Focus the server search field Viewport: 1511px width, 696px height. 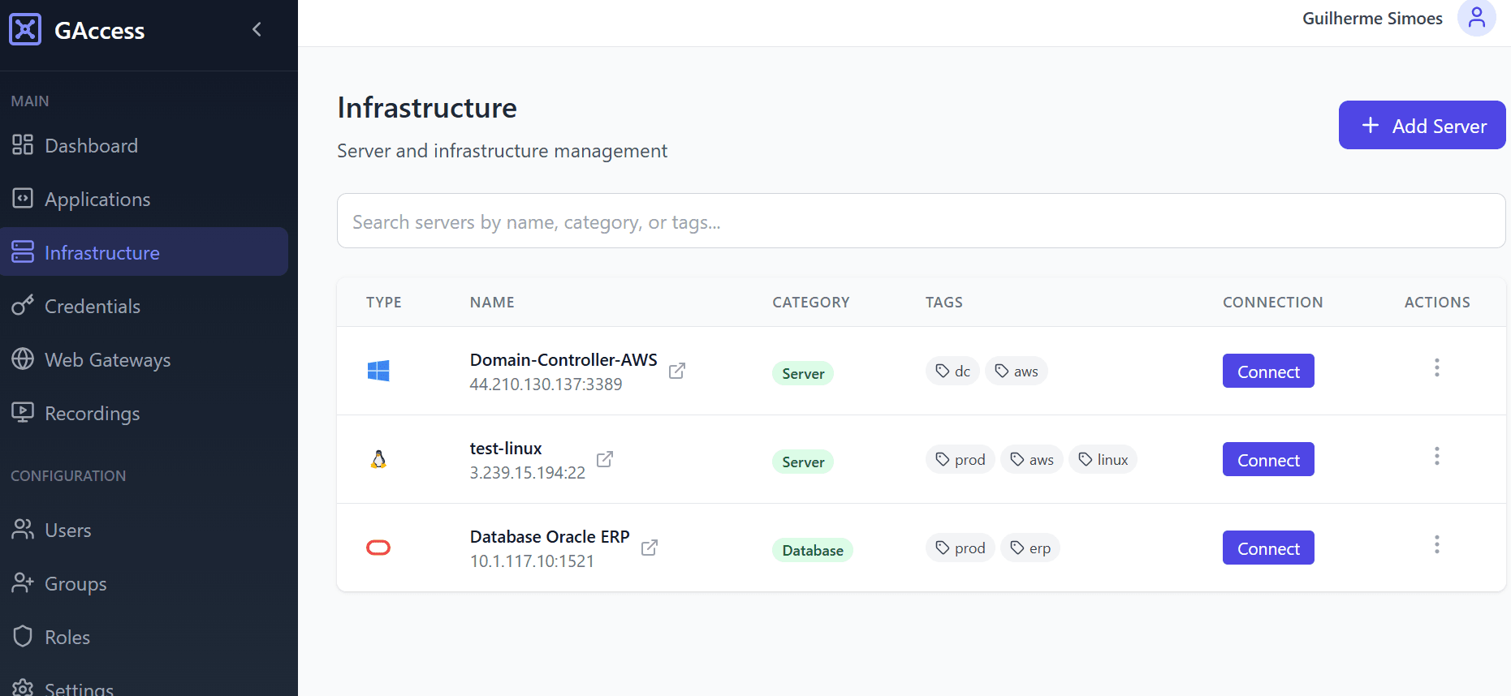point(921,221)
